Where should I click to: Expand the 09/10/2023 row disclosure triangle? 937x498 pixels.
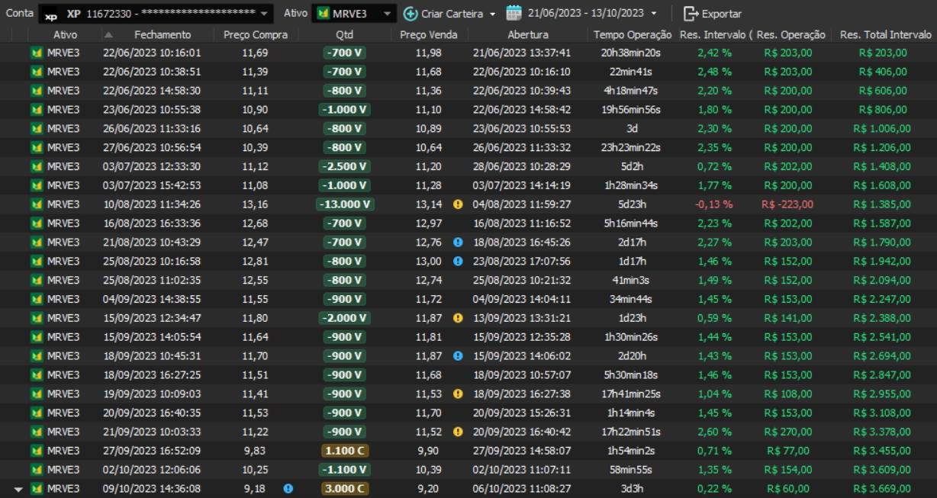[x=18, y=489]
